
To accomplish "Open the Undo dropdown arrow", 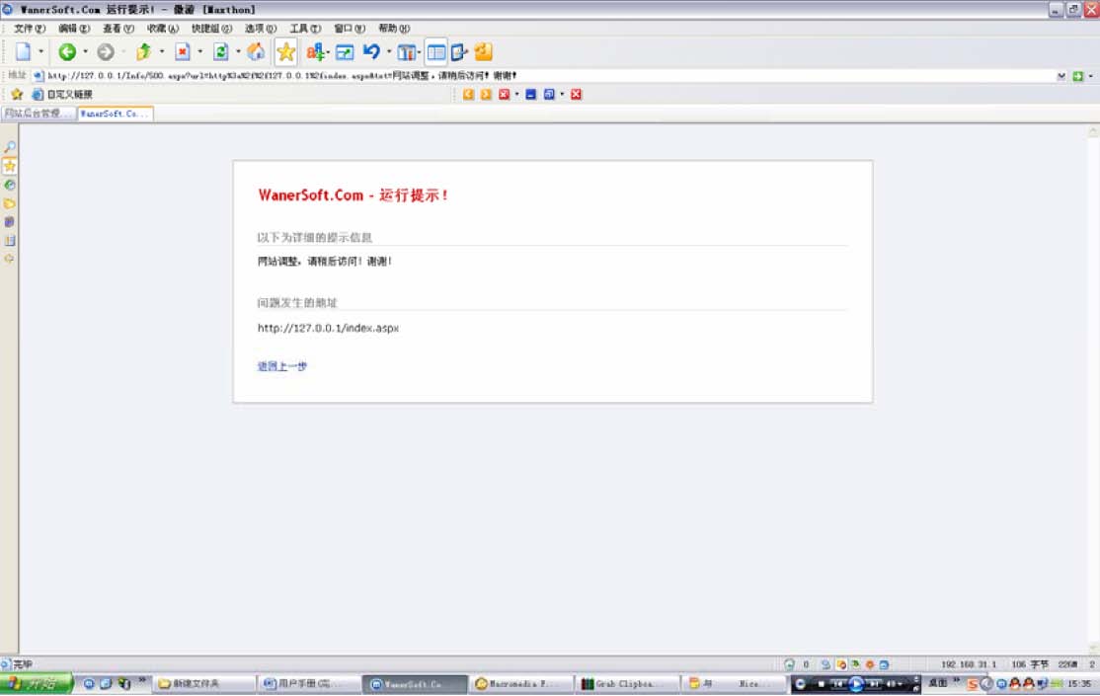I will [389, 52].
